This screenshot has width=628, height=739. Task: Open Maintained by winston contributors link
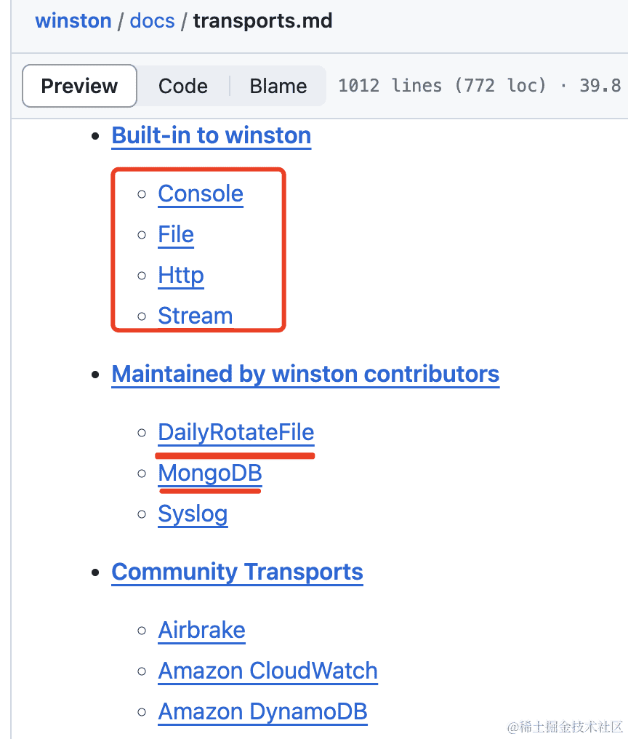click(305, 374)
